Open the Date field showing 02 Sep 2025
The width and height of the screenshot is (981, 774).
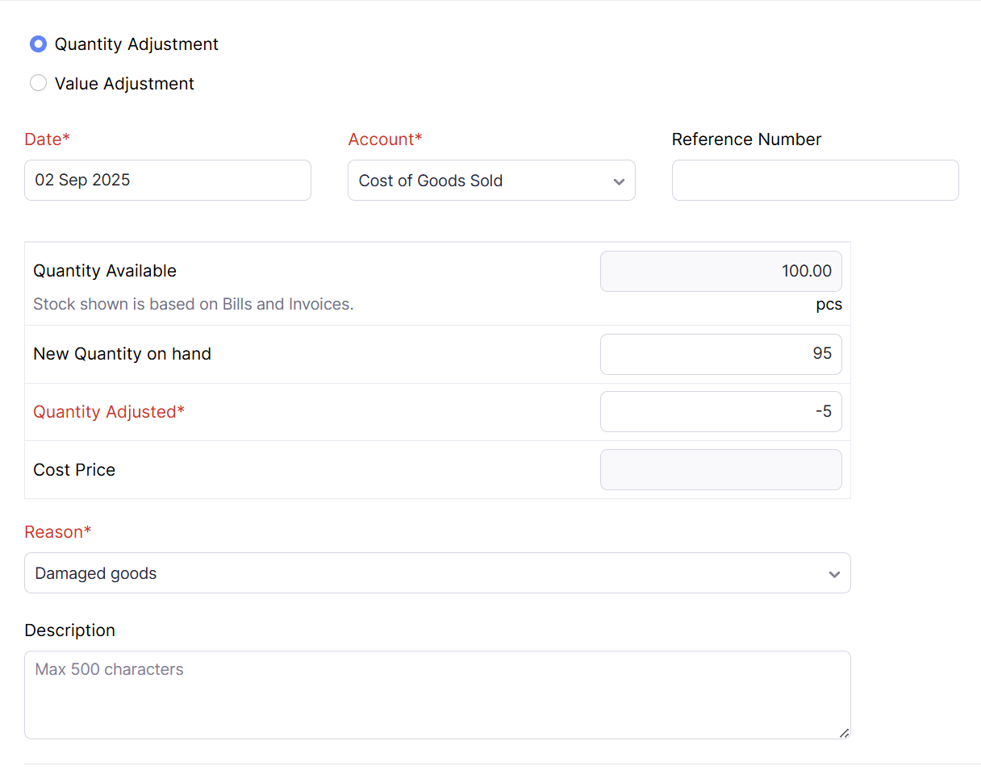tap(167, 180)
